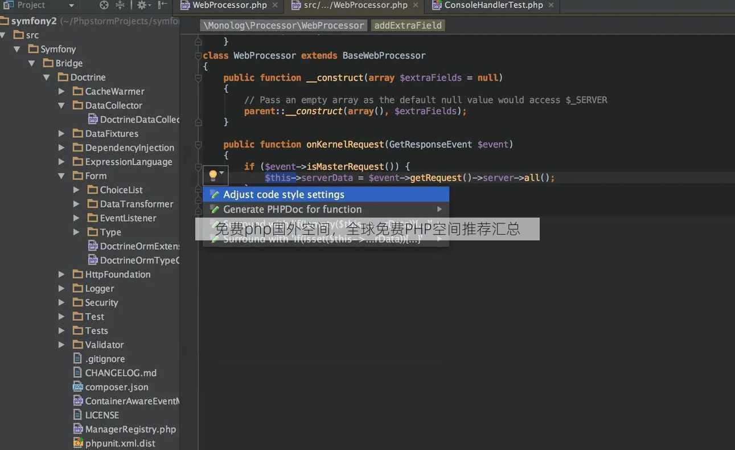Click the fold marker beside __construct function
Image resolution: width=735 pixels, height=450 pixels.
pyautogui.click(x=198, y=77)
